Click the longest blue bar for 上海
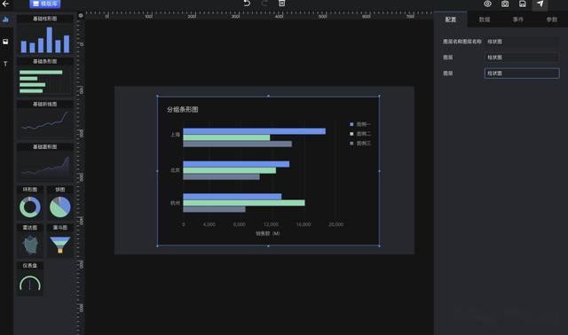568x335 pixels. pos(255,131)
